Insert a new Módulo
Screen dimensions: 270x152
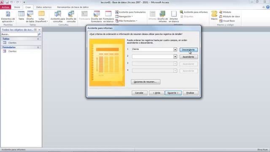tap(225, 12)
